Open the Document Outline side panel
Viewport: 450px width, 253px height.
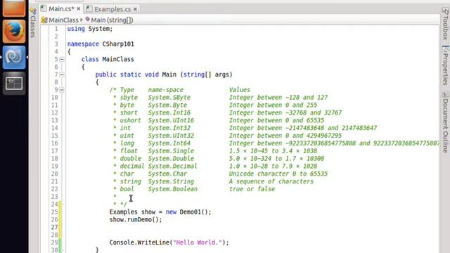(445, 122)
